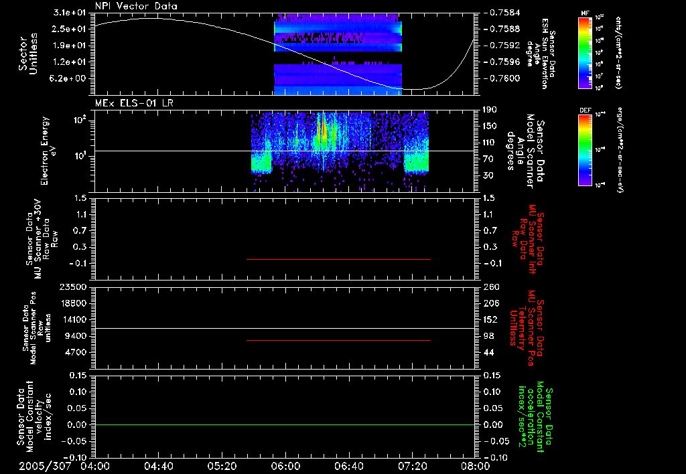This screenshot has width=686, height=474.
Task: Click the 14100 scanner position tick value
Action: (73, 319)
